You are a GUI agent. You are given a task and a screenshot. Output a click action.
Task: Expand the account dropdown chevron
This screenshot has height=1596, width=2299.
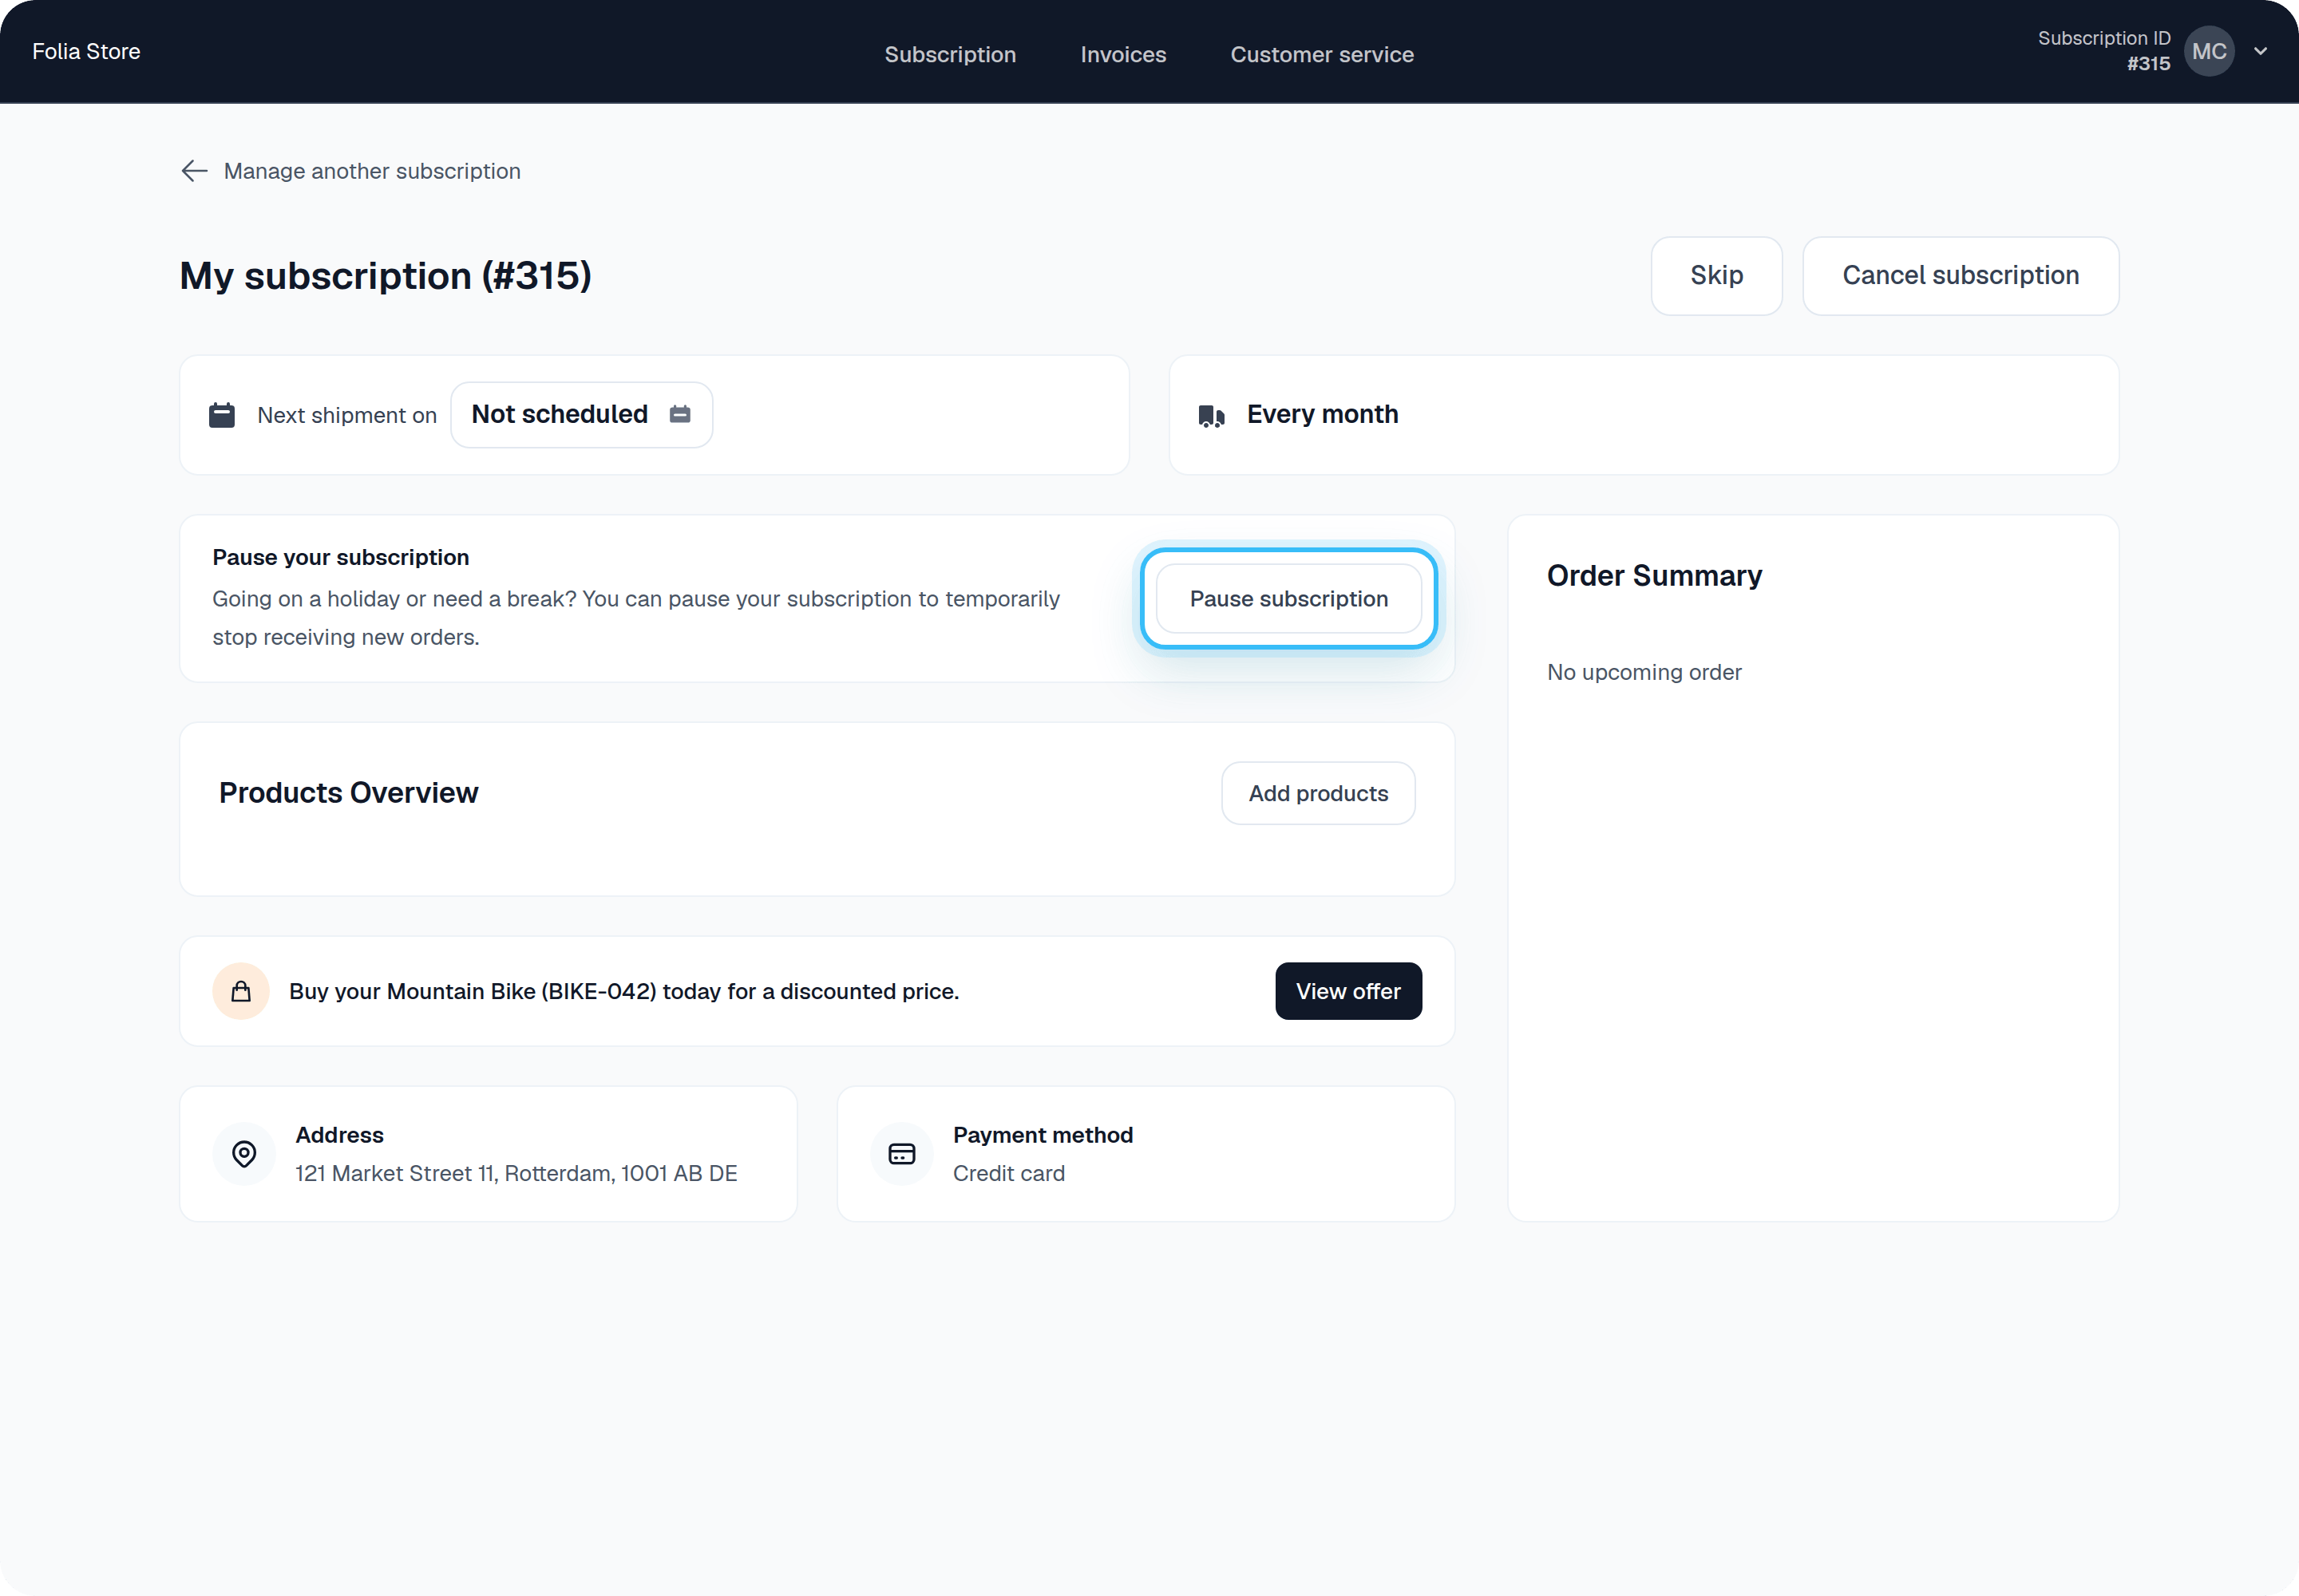(x=2261, y=51)
